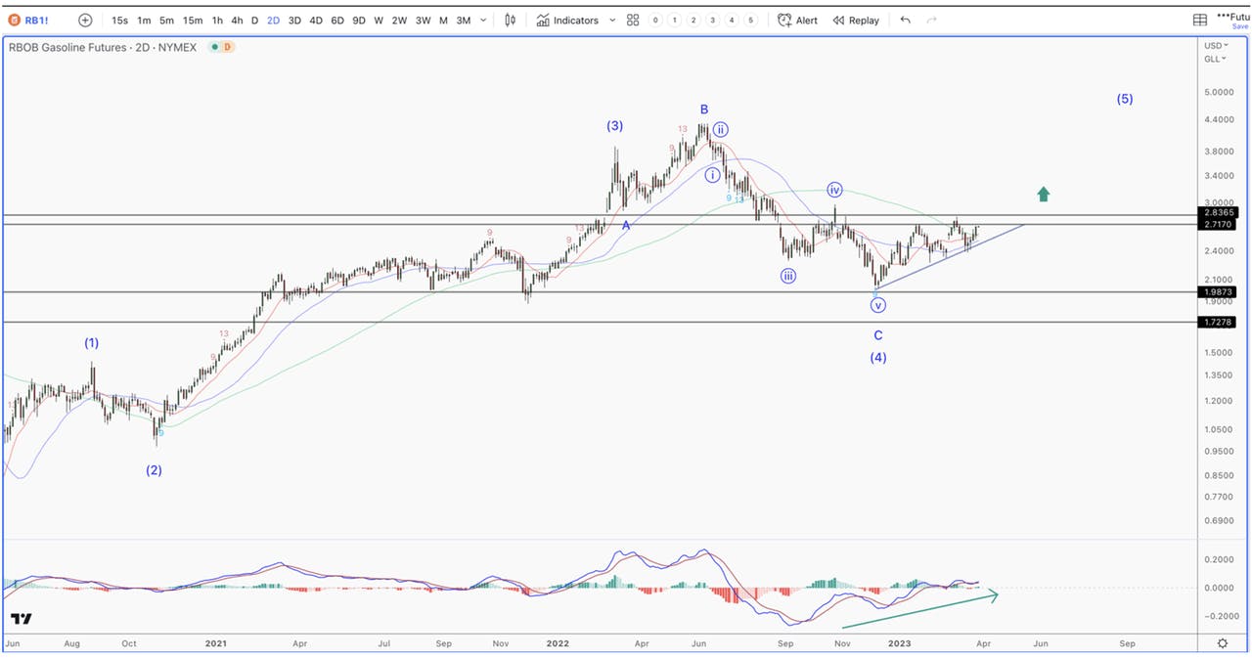
Task: Click the 2.8365 price level label
Action: [1220, 212]
